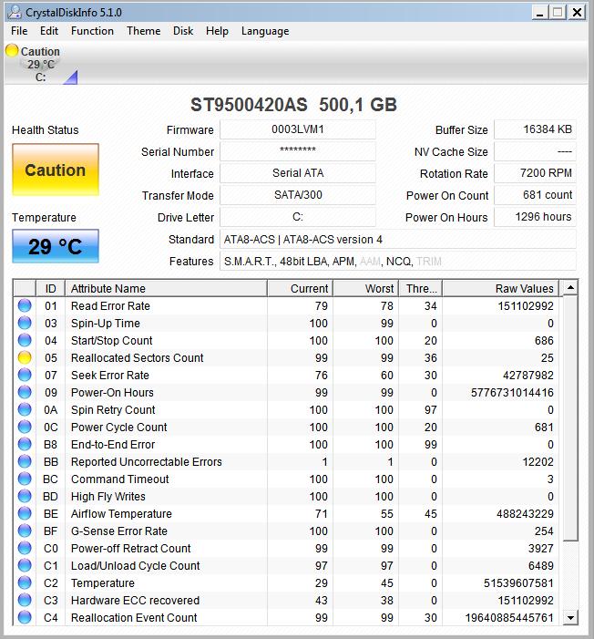The height and width of the screenshot is (639, 594).
Task: Click the NV Cache Size value field
Action: 536,151
